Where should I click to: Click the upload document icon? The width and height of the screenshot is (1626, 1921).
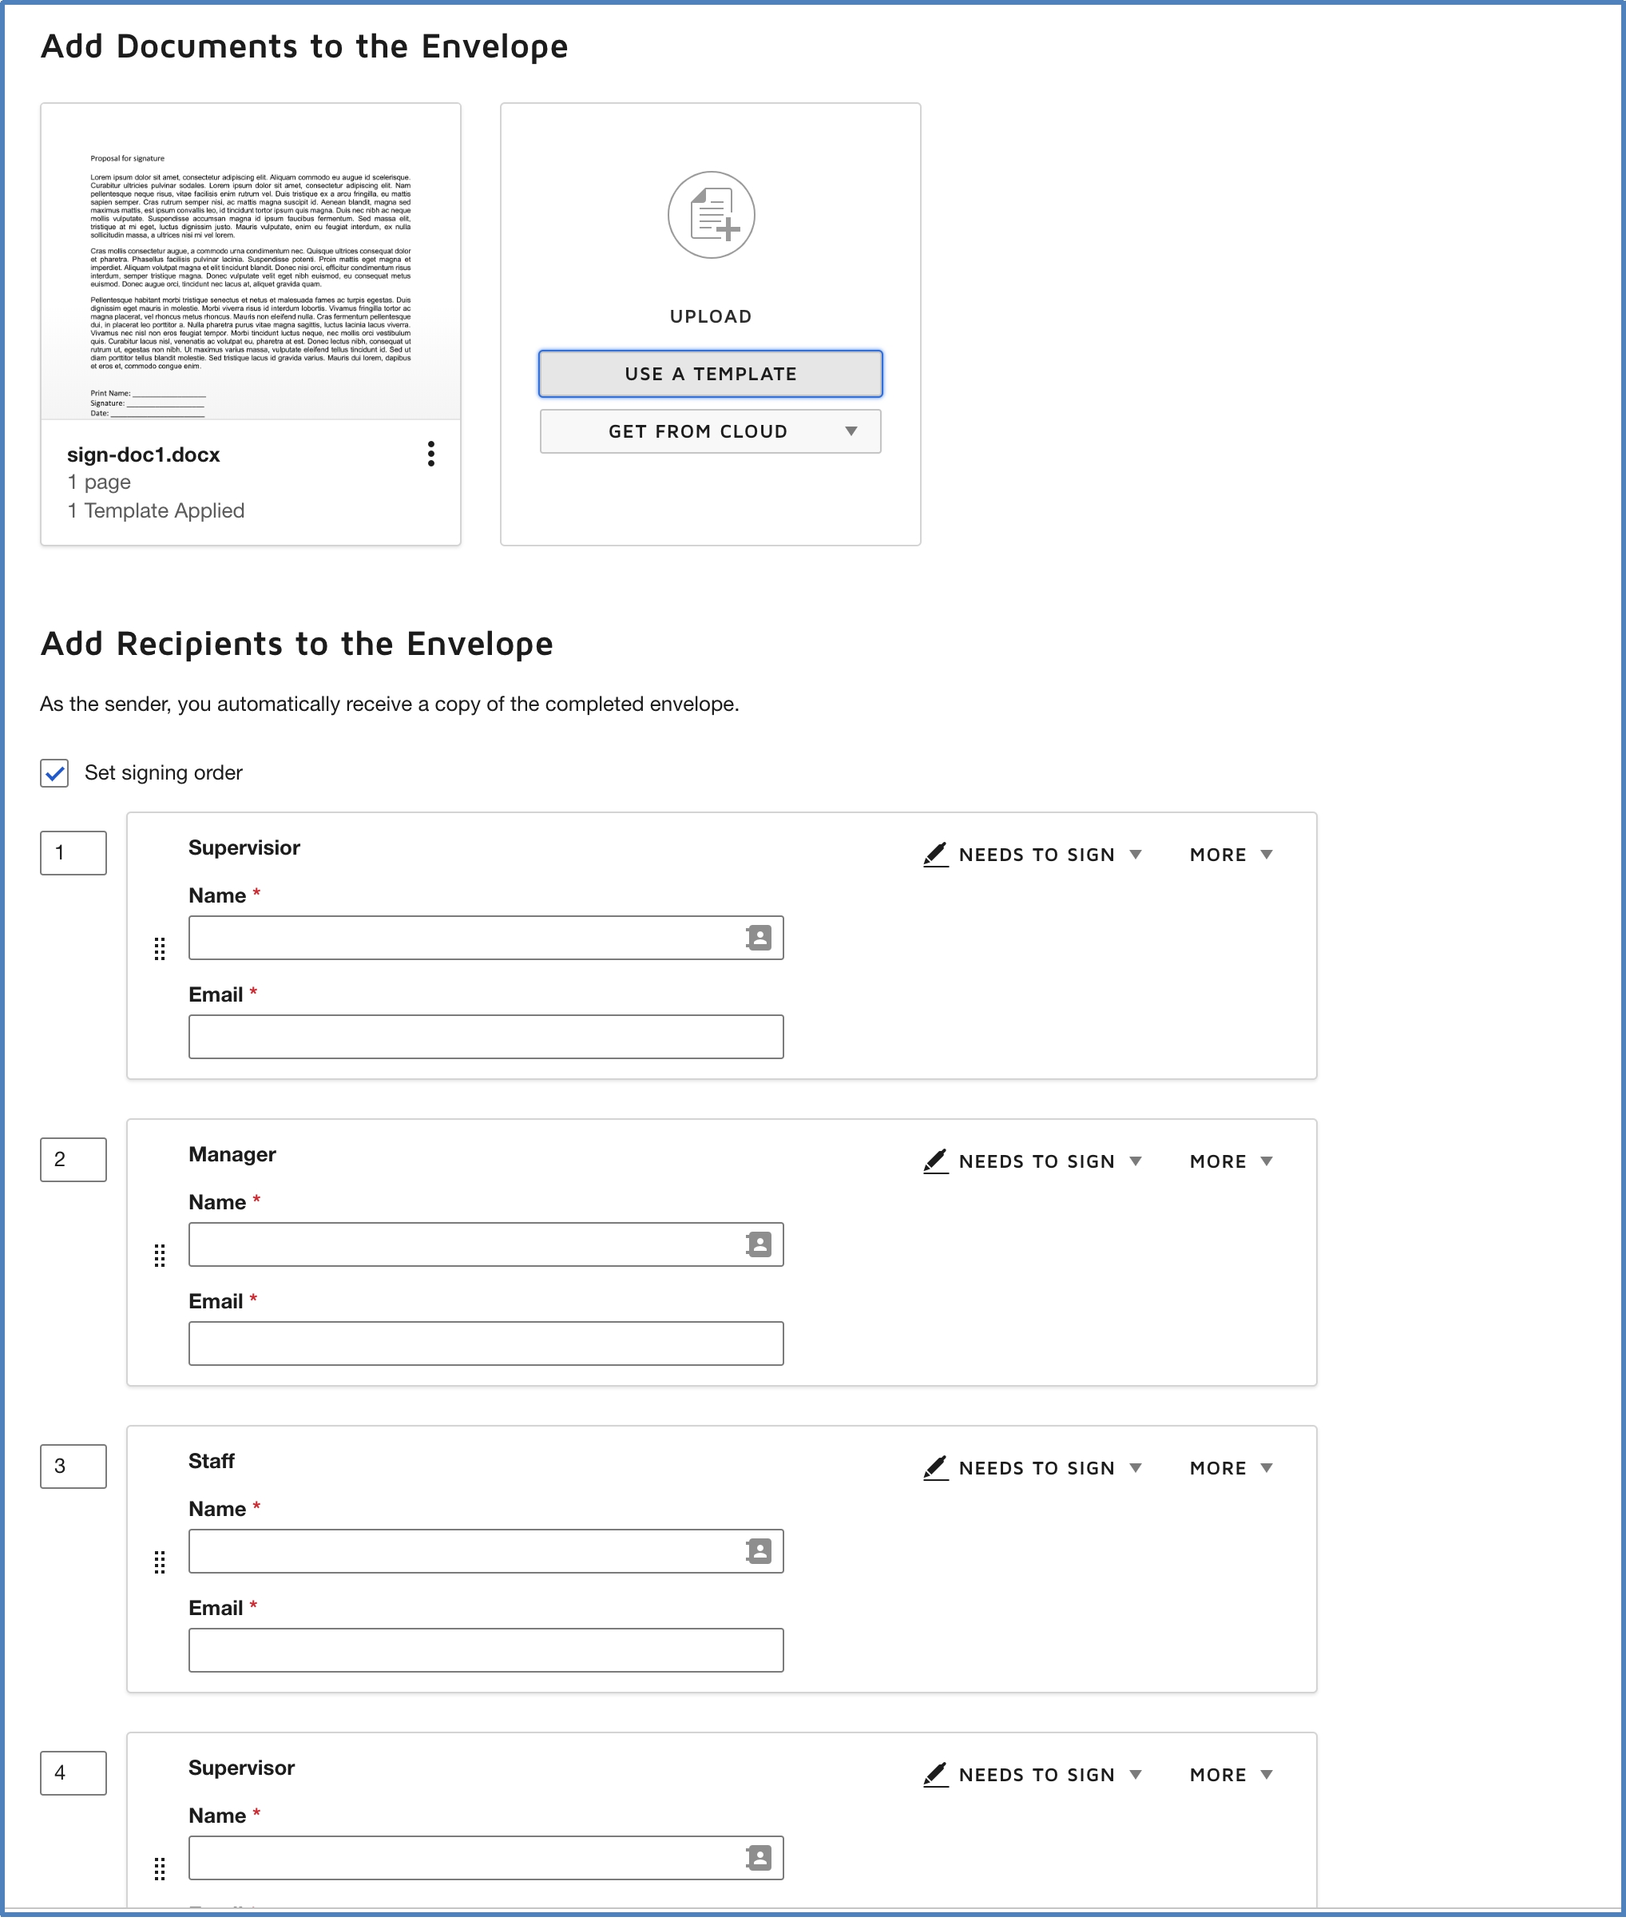point(711,215)
